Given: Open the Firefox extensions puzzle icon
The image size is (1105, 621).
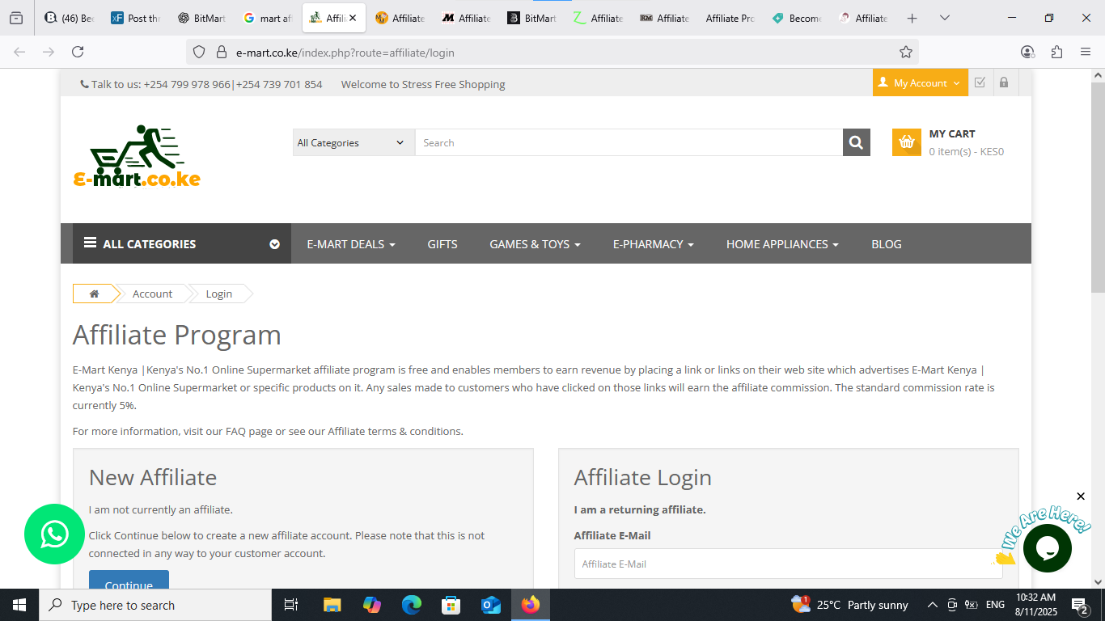Looking at the screenshot, I should pos(1056,53).
